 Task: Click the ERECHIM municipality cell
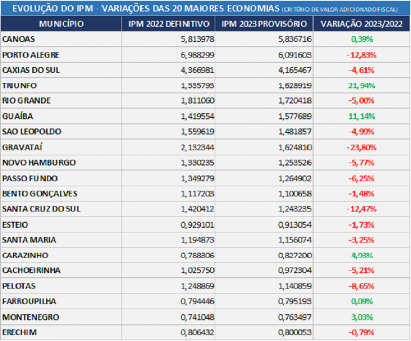(x=61, y=332)
